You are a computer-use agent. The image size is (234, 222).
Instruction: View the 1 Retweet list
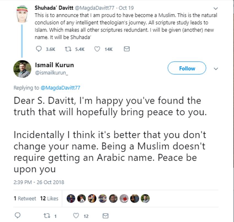(25, 198)
